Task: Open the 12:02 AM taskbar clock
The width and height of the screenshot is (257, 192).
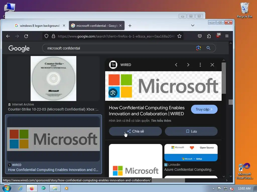Action: click(244, 188)
